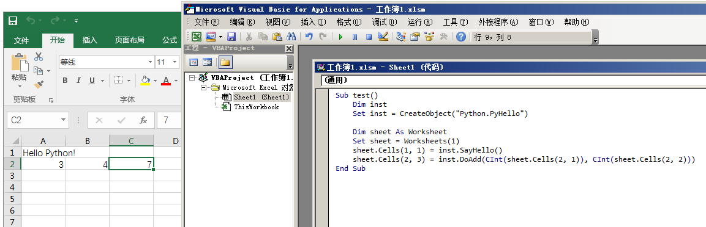Collapse the VBAProject (工作簿1) tree node
706x227 pixels.
[192, 77]
